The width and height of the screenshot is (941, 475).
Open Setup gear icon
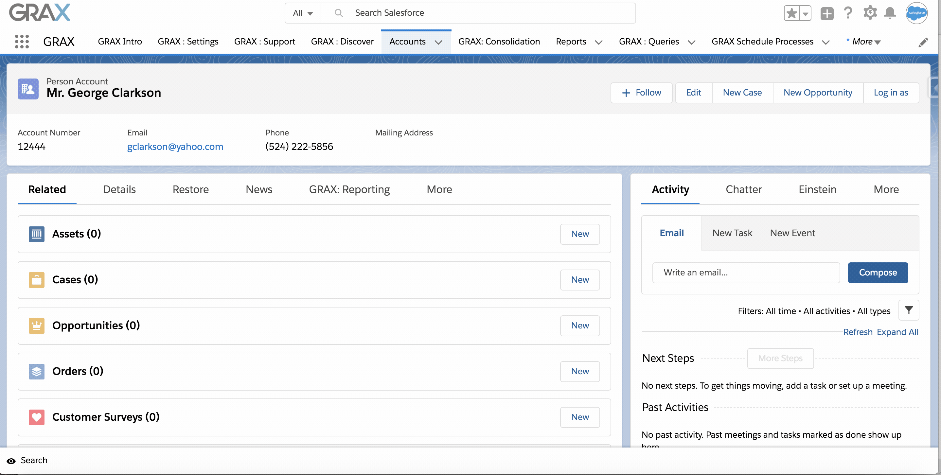coord(870,13)
